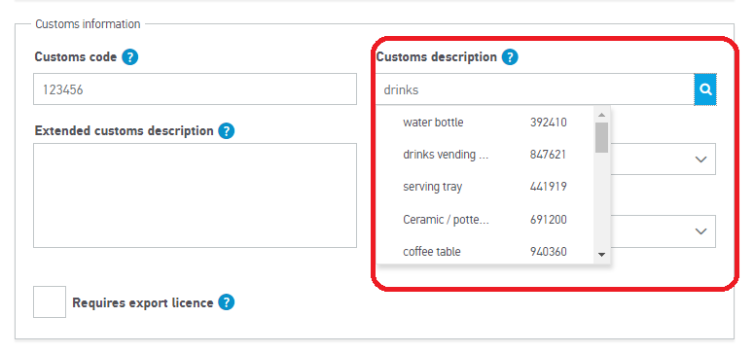Viewport: 754px width, 353px height.
Task: Click the Extended customs description text area
Action: [x=195, y=195]
